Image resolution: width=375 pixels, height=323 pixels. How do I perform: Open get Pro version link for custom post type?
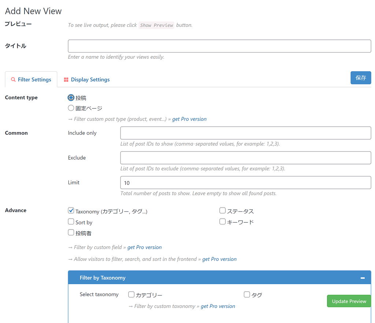tap(189, 119)
